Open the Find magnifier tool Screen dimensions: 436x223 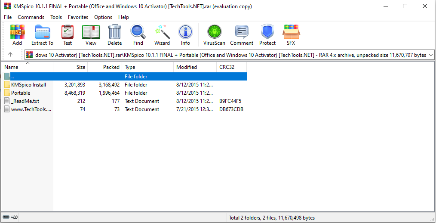click(x=138, y=32)
